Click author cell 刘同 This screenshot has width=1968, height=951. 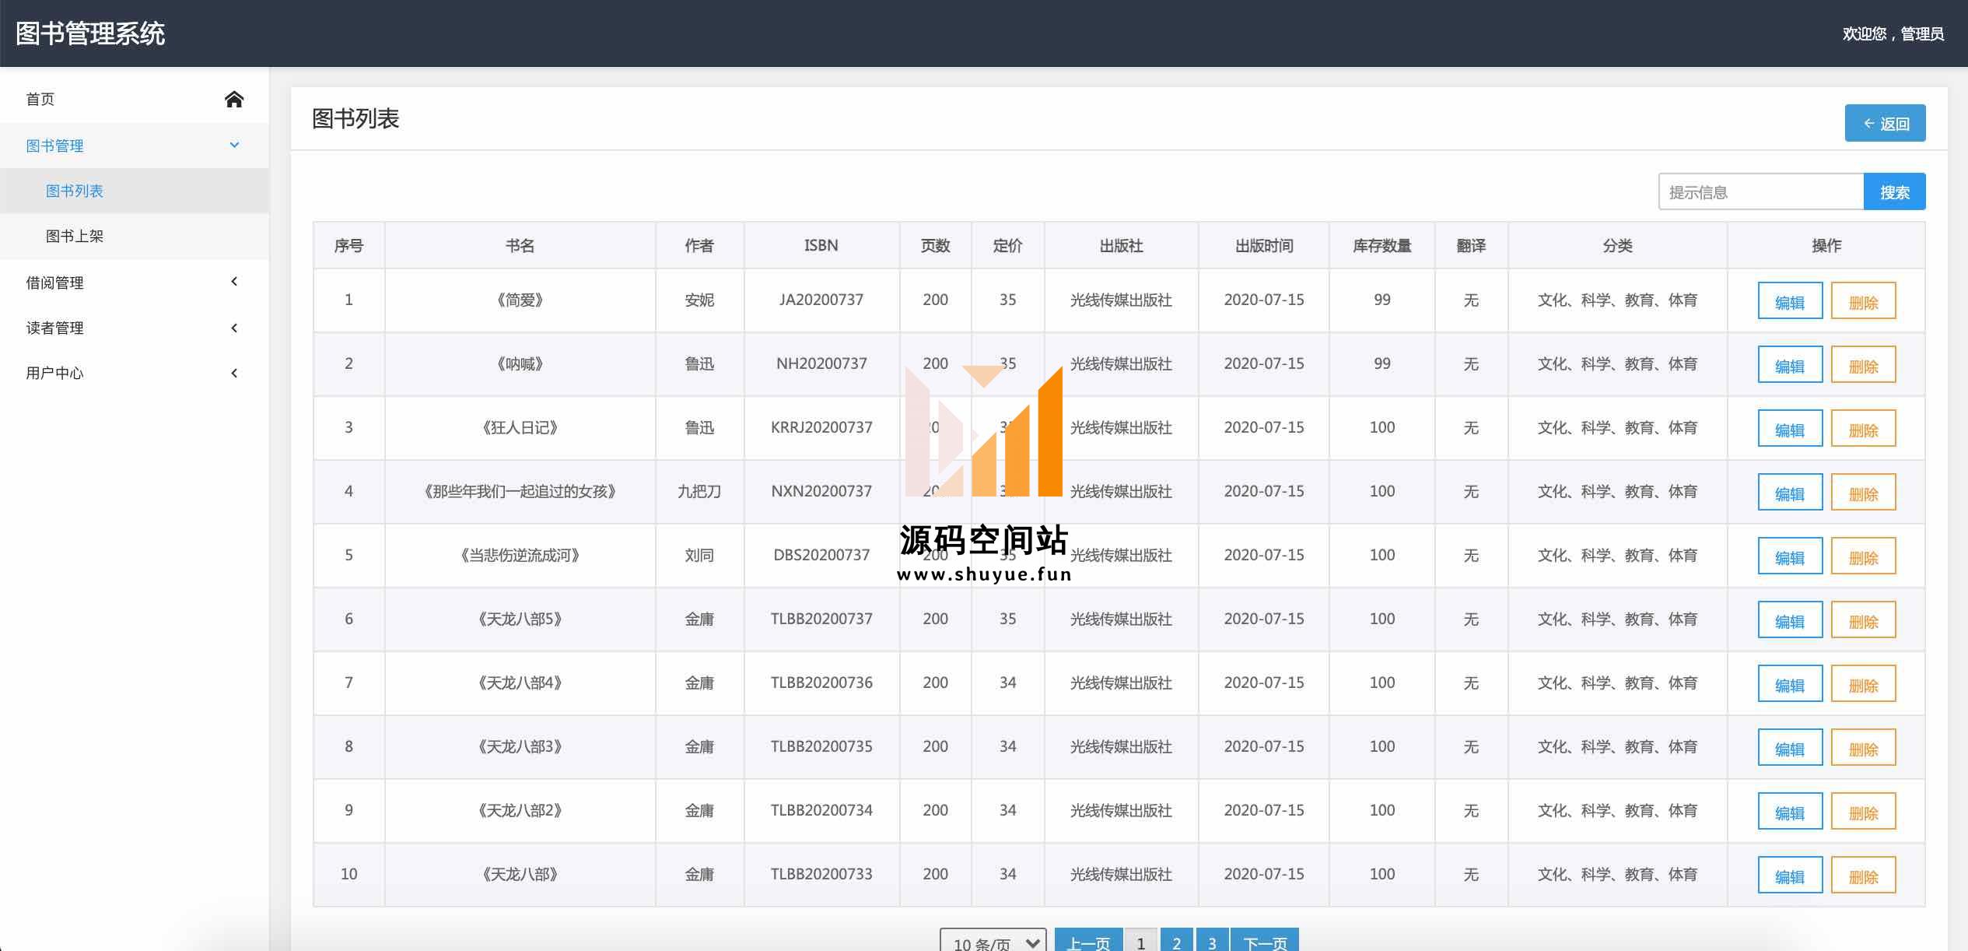pyautogui.click(x=699, y=555)
